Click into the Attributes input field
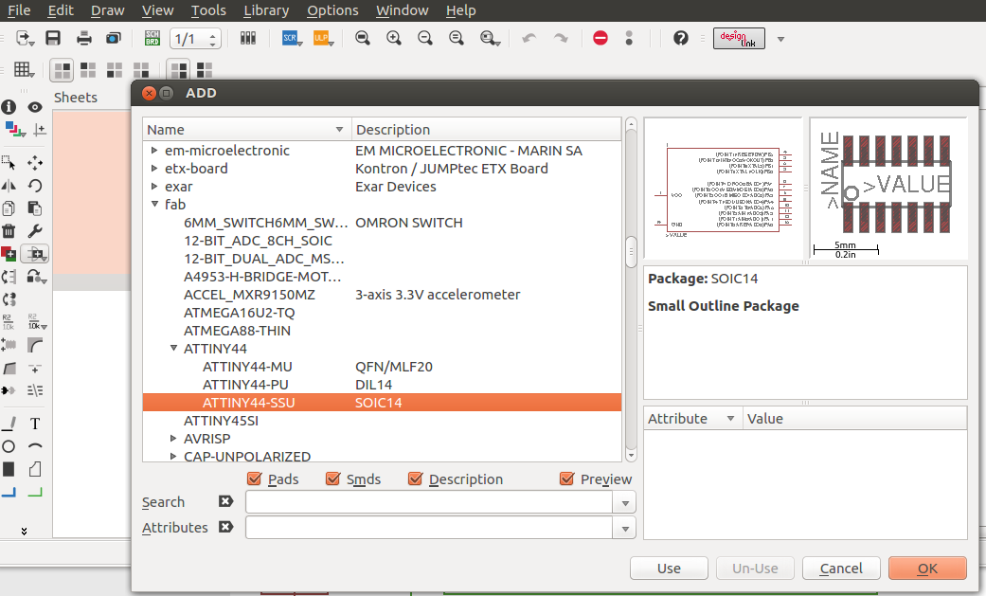This screenshot has width=986, height=596. coord(429,528)
